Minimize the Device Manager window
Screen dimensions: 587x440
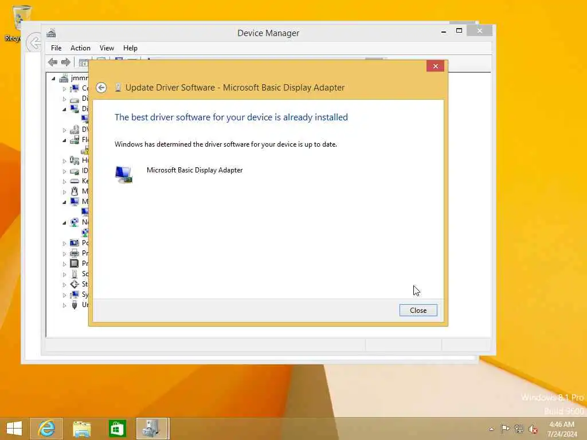pyautogui.click(x=444, y=32)
